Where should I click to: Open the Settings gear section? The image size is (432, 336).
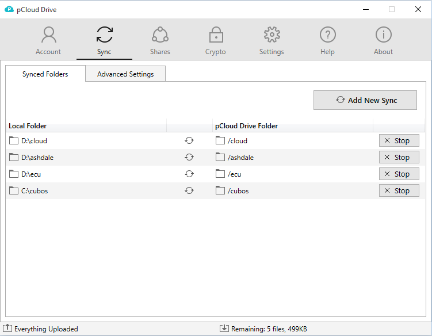272,40
